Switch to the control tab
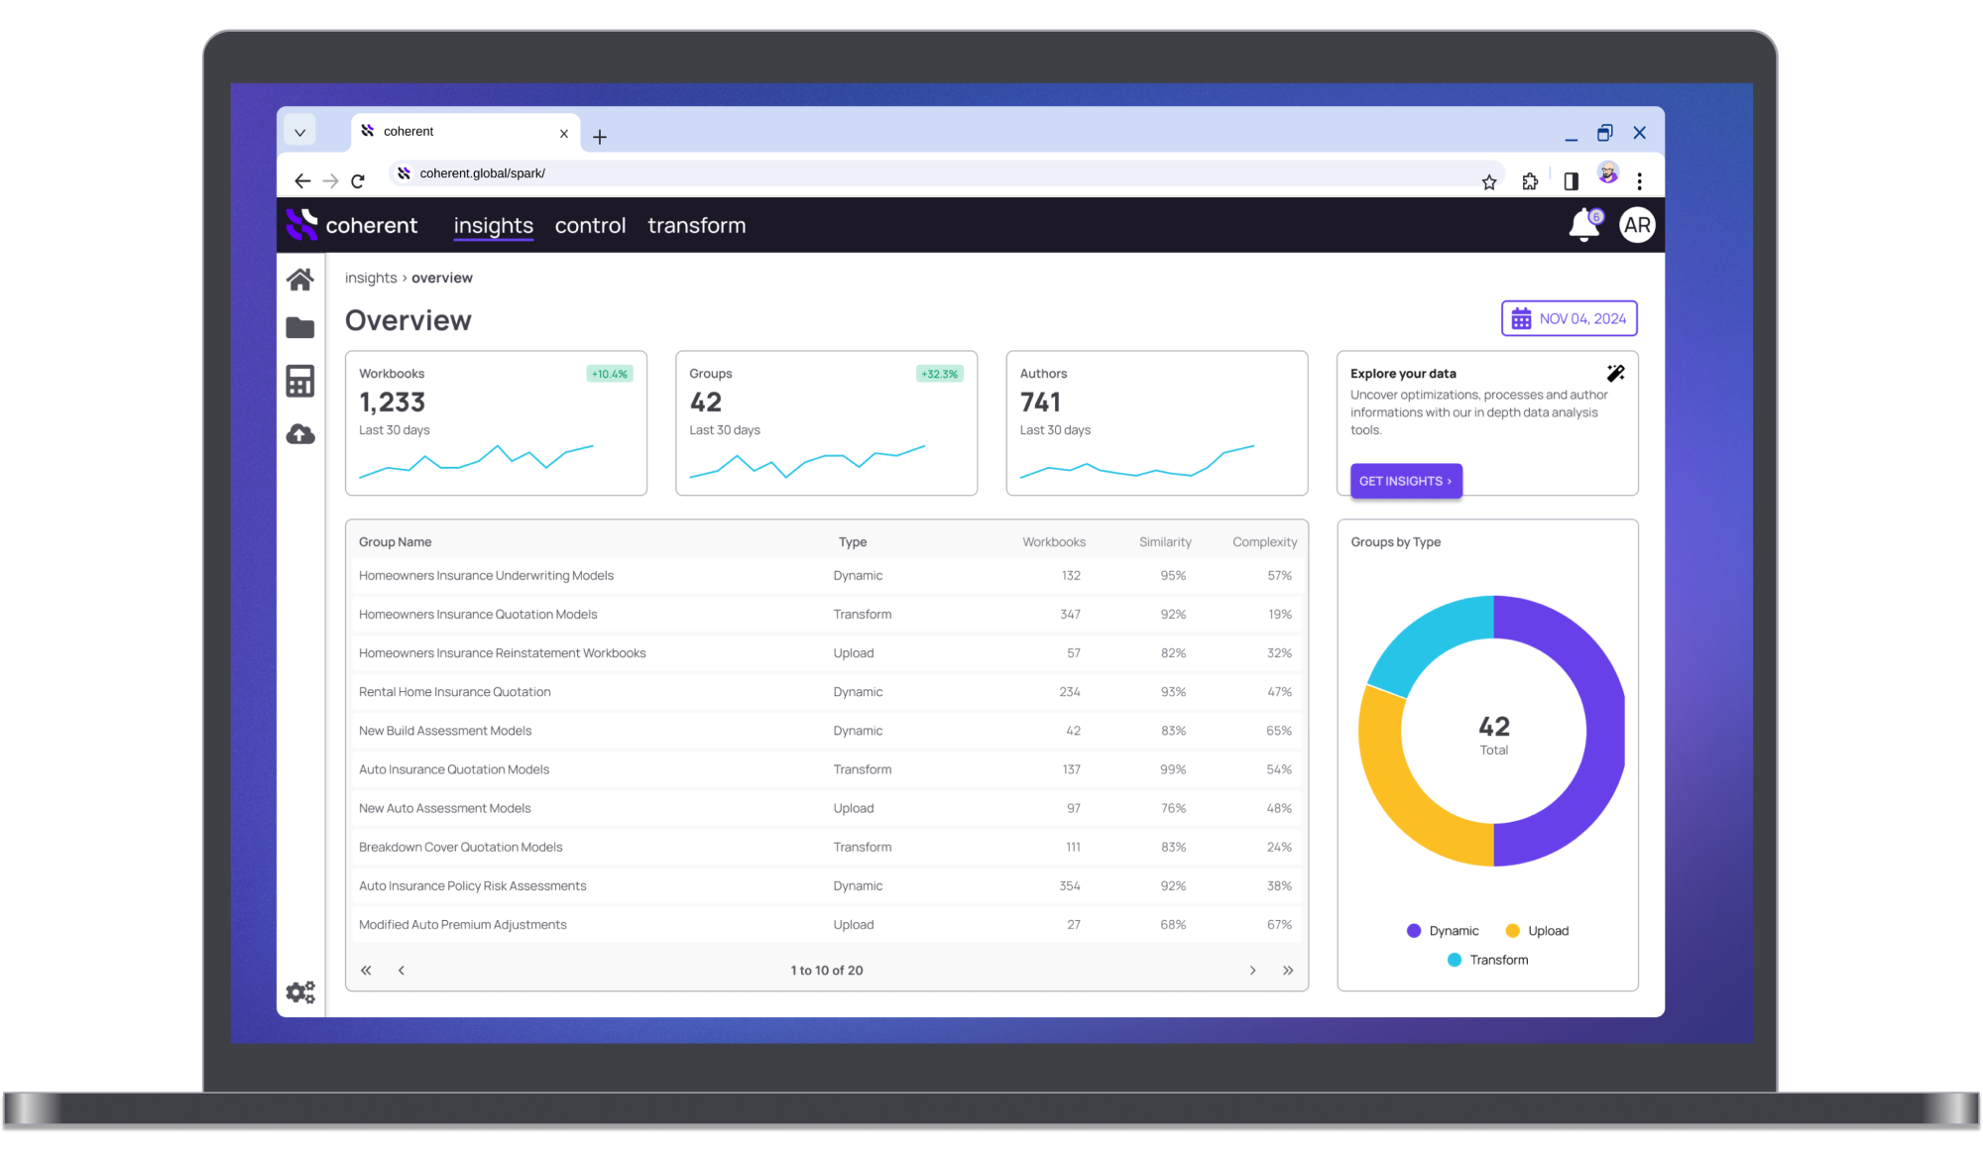Viewport: 1983px width, 1160px height. [x=590, y=225]
